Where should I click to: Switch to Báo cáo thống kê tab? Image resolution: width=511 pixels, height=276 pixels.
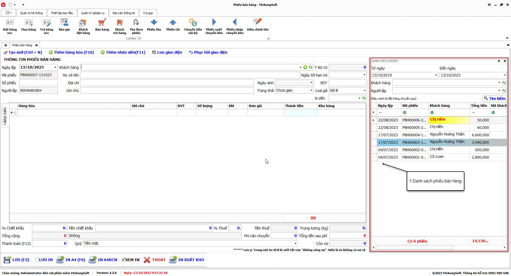pyautogui.click(x=123, y=13)
